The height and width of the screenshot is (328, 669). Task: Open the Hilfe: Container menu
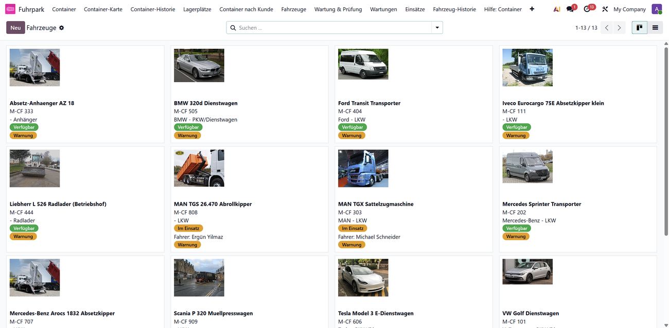tap(503, 9)
